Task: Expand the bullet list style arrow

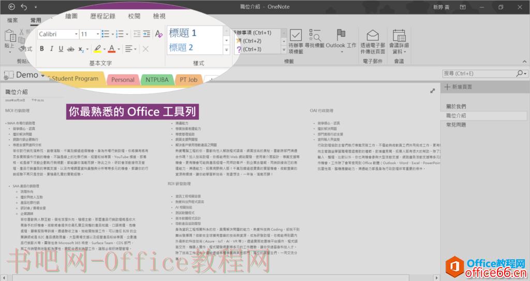Action: click(112, 34)
